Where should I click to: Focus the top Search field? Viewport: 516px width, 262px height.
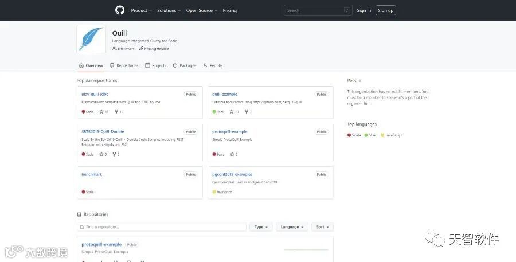318,10
